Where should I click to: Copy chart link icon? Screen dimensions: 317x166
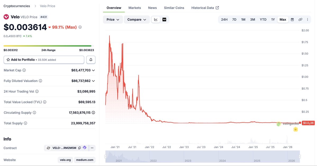300,19
